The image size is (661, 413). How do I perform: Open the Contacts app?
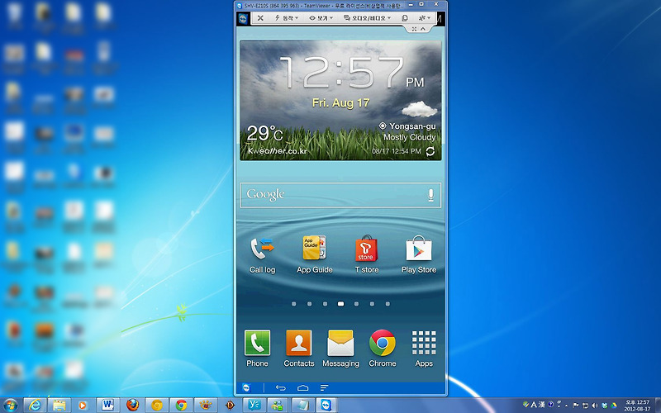[299, 349]
